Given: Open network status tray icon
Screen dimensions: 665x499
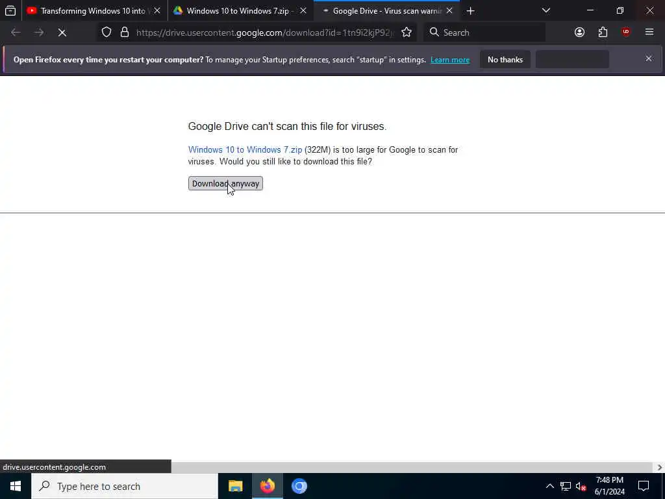Looking at the screenshot, I should (x=566, y=486).
